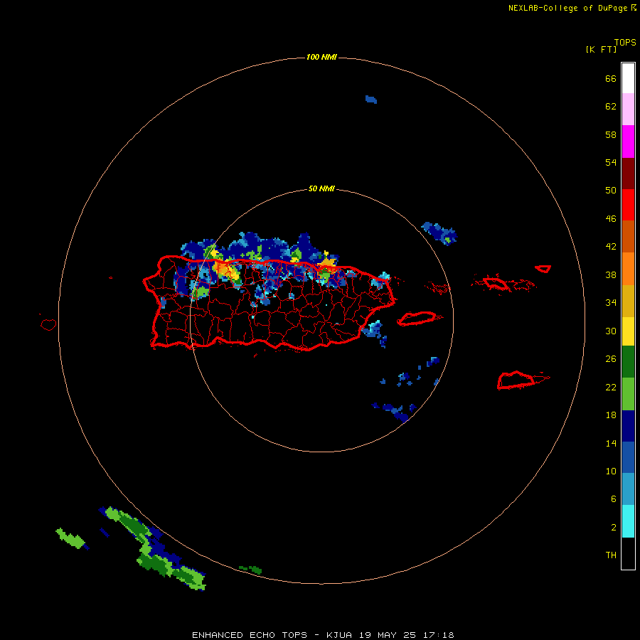Image resolution: width=640 pixels, height=640 pixels.
Task: Select the 18 legend value
Action: (x=611, y=415)
